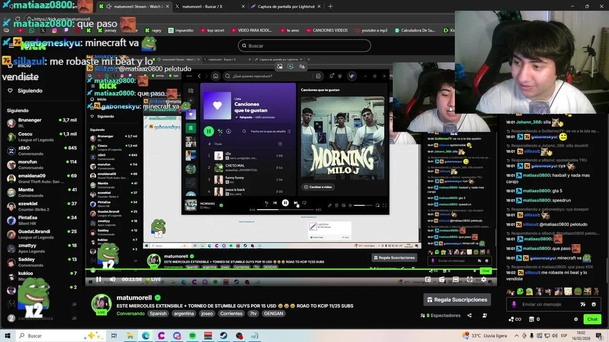Open Instagram bookmark icon
The width and height of the screenshot is (609, 342).
pos(54,30)
